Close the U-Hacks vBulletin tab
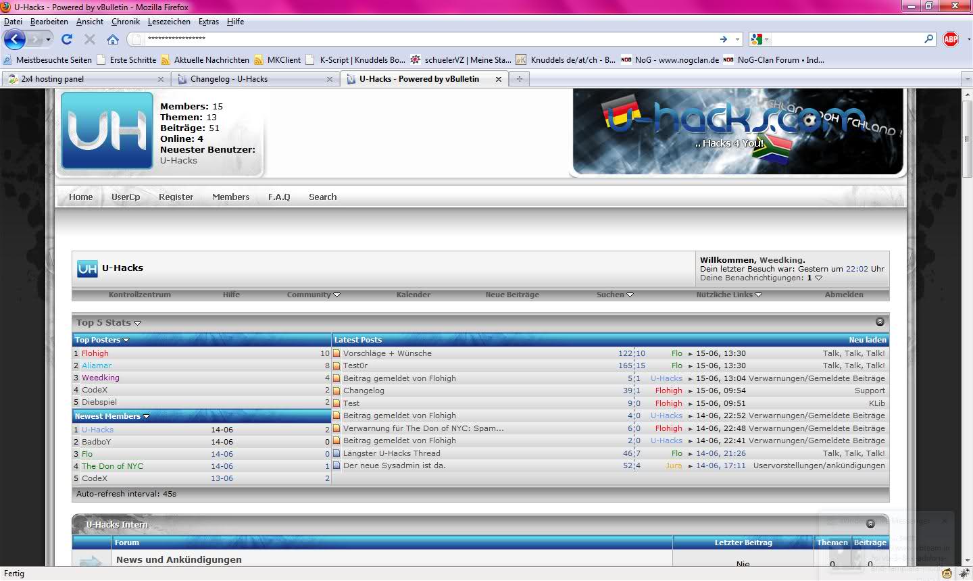This screenshot has height=581, width=973. coord(499,79)
